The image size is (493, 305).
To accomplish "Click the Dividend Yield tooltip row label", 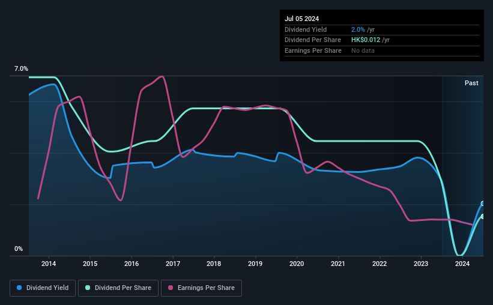I will coord(306,29).
